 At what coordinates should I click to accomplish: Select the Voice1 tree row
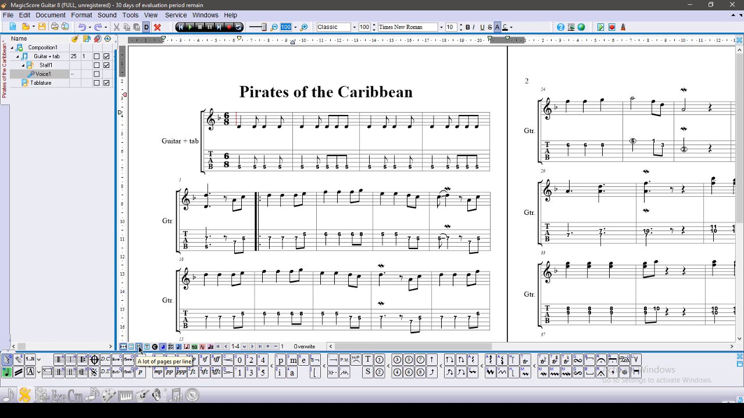(x=40, y=74)
